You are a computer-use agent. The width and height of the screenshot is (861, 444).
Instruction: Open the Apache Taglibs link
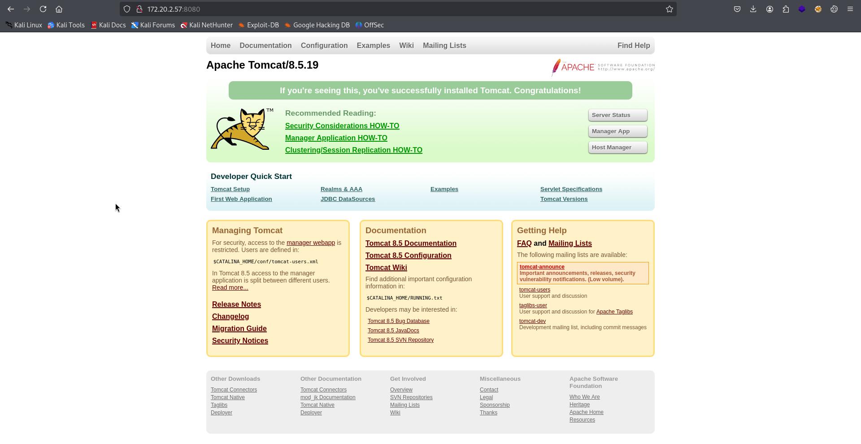[x=614, y=312]
